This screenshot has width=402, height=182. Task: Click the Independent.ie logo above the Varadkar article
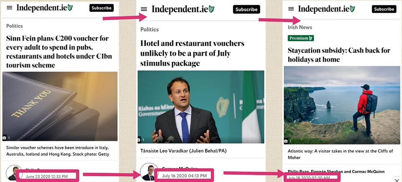point(183,9)
